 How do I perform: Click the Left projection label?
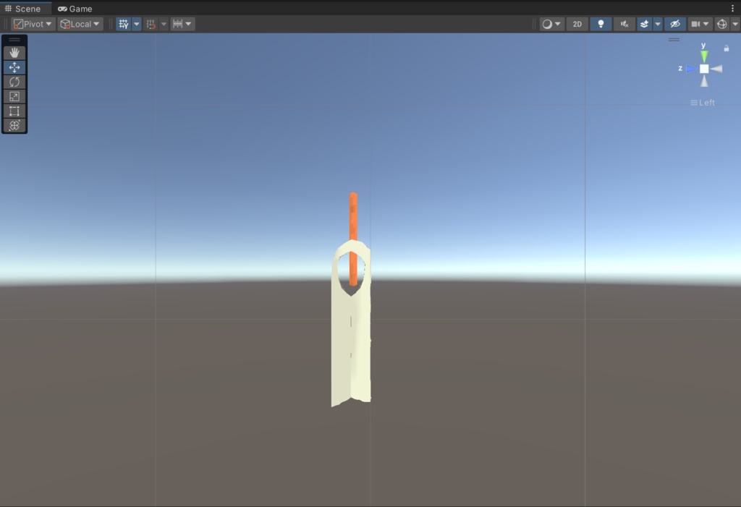(703, 103)
